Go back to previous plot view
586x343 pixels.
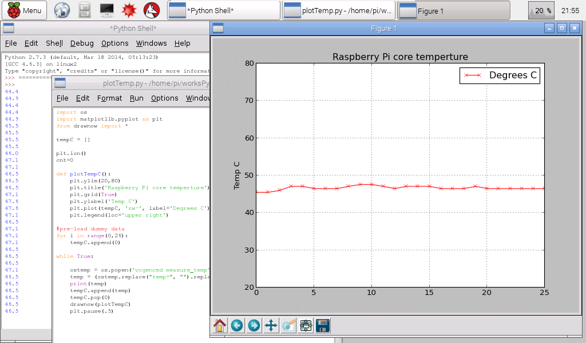click(237, 325)
